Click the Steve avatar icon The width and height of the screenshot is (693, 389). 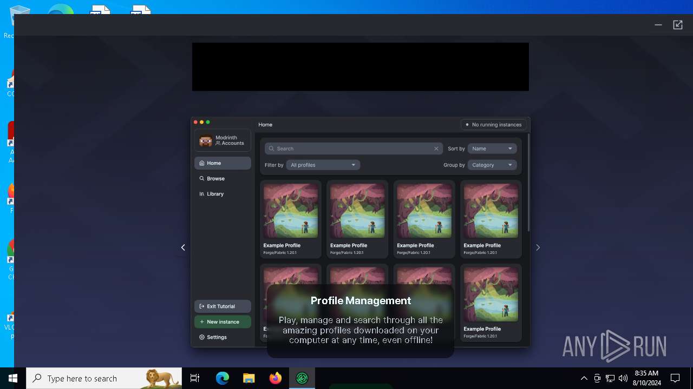(206, 140)
